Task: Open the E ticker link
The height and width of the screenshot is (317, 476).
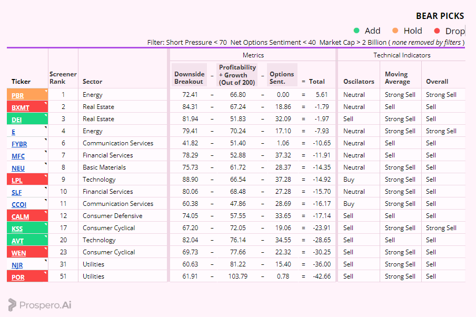Action: pos(13,132)
